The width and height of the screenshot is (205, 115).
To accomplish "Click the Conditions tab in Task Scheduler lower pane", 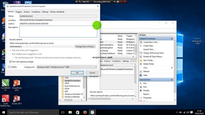I will coord(116,61).
